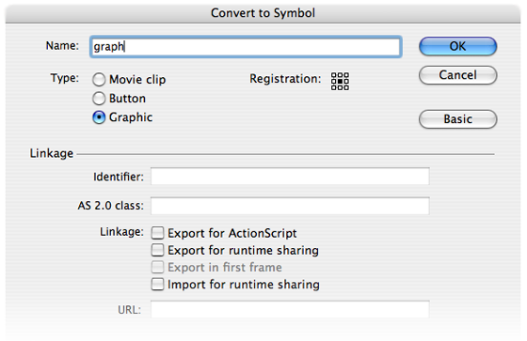
Task: Focus the AS 2.0 class field
Action: 290,206
